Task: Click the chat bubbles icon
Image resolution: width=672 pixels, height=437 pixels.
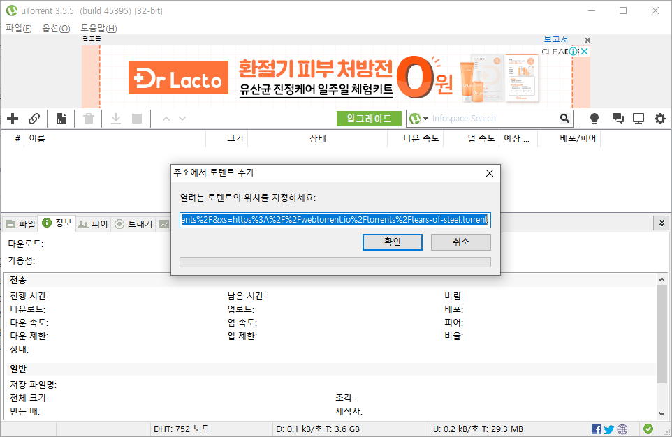Action: (618, 119)
